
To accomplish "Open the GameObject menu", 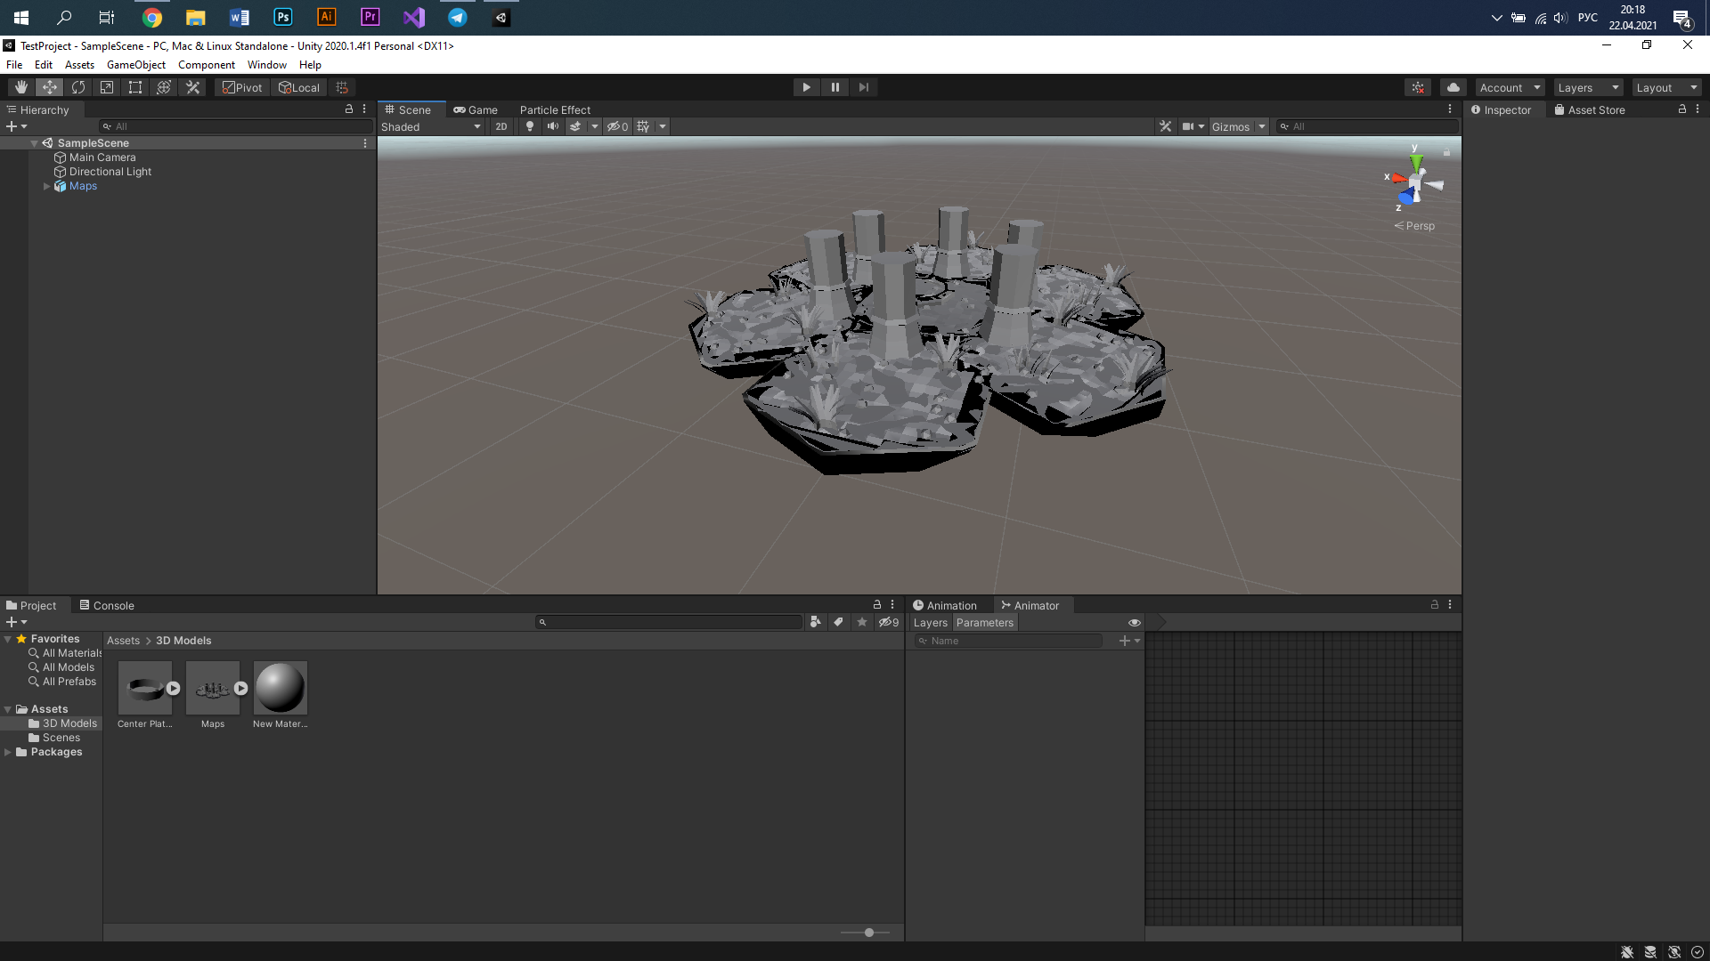I will pos(135,65).
